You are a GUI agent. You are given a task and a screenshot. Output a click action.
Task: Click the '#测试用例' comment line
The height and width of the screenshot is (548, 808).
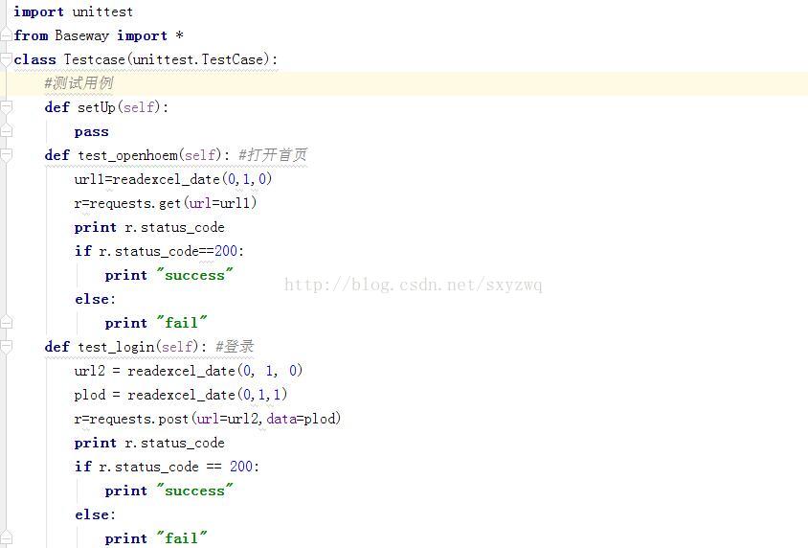79,83
